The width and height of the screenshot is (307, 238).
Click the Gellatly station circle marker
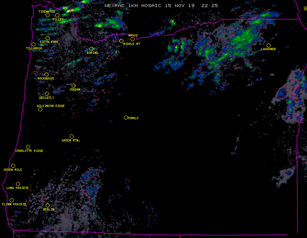[47, 94]
